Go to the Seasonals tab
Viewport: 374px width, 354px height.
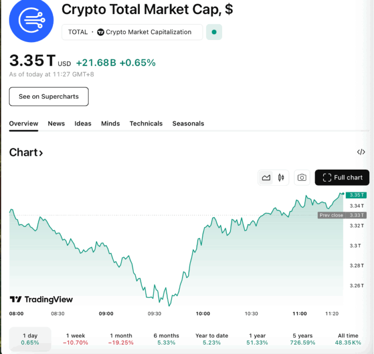(x=188, y=124)
